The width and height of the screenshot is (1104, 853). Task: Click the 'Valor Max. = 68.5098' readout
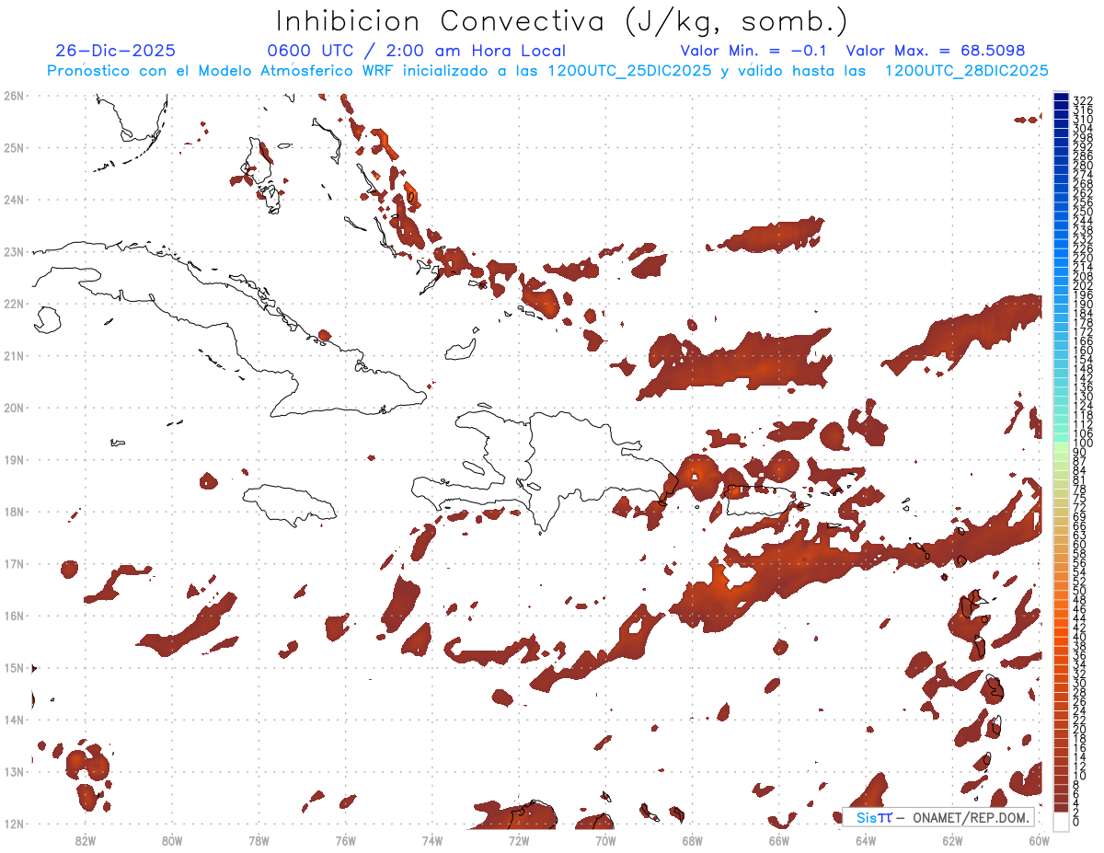pos(936,51)
